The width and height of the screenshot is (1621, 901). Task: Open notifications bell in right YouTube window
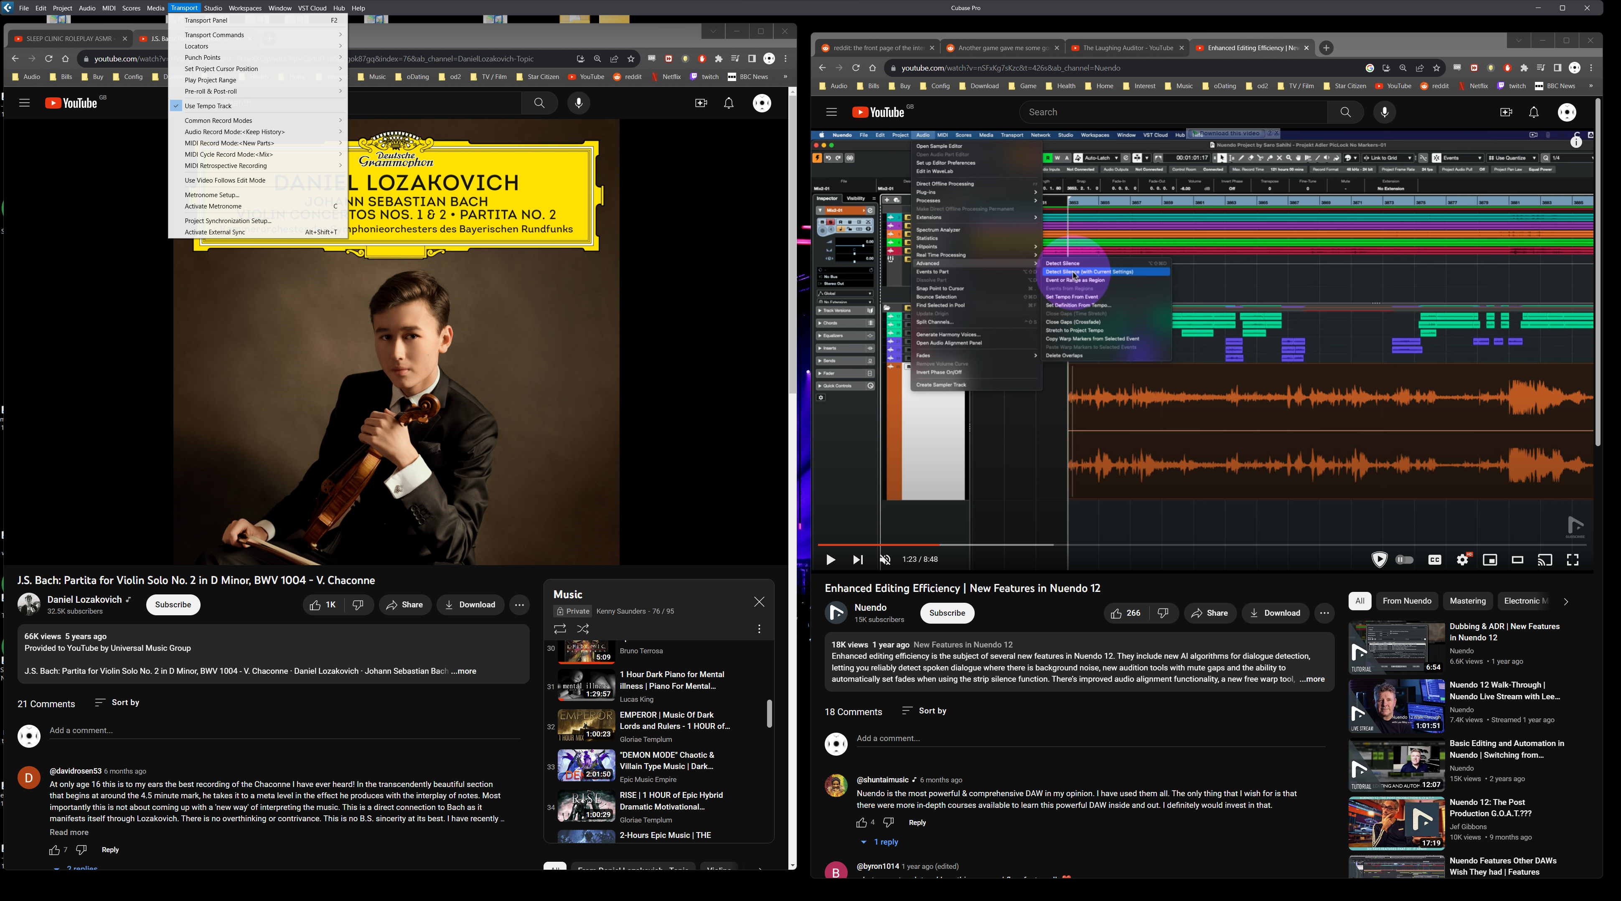tap(1534, 113)
